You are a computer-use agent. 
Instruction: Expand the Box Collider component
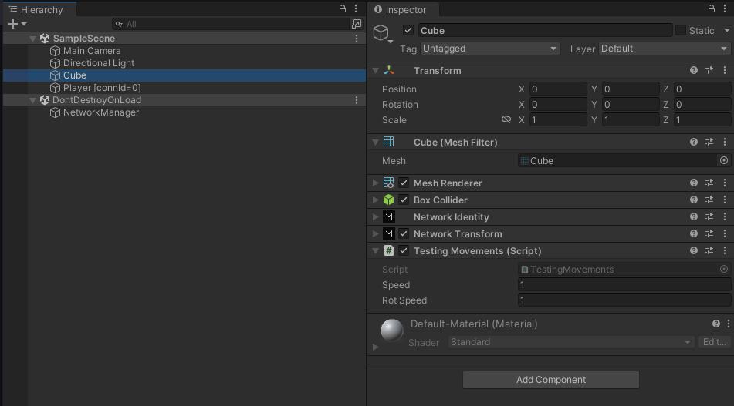point(375,200)
